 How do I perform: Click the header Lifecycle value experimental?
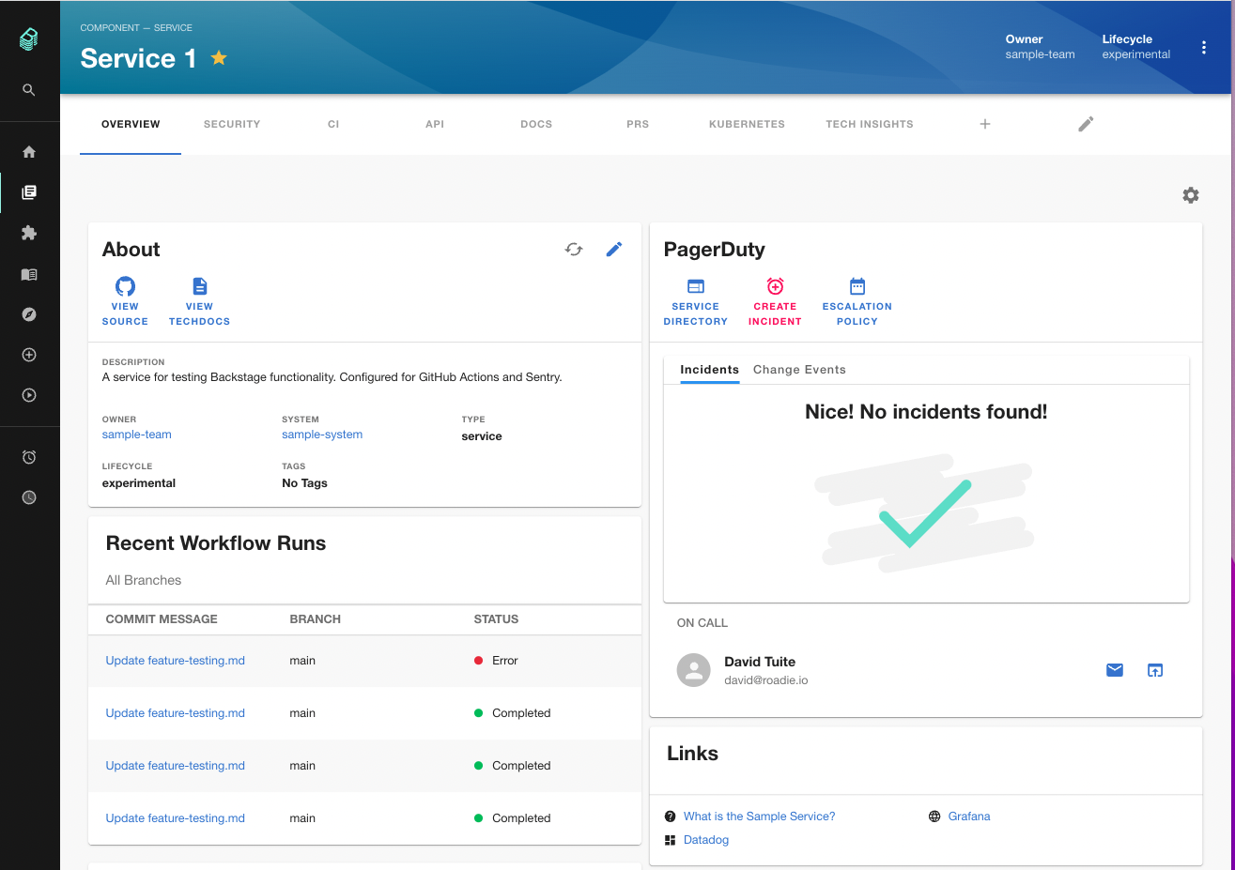[1136, 54]
